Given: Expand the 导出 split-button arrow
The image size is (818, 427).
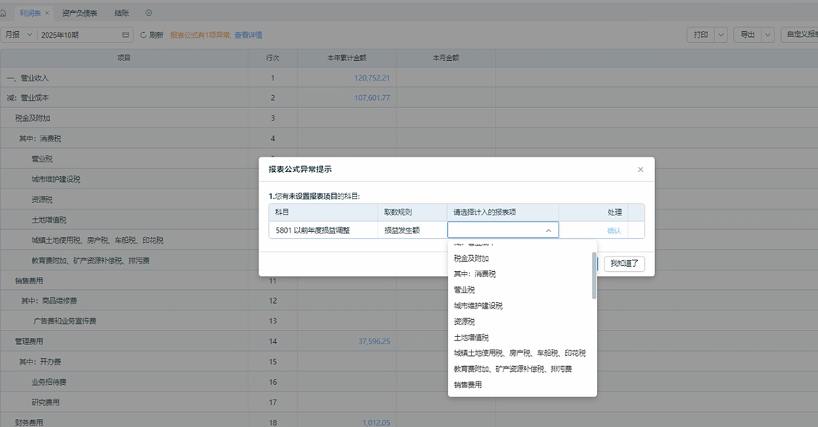Looking at the screenshot, I should 768,35.
